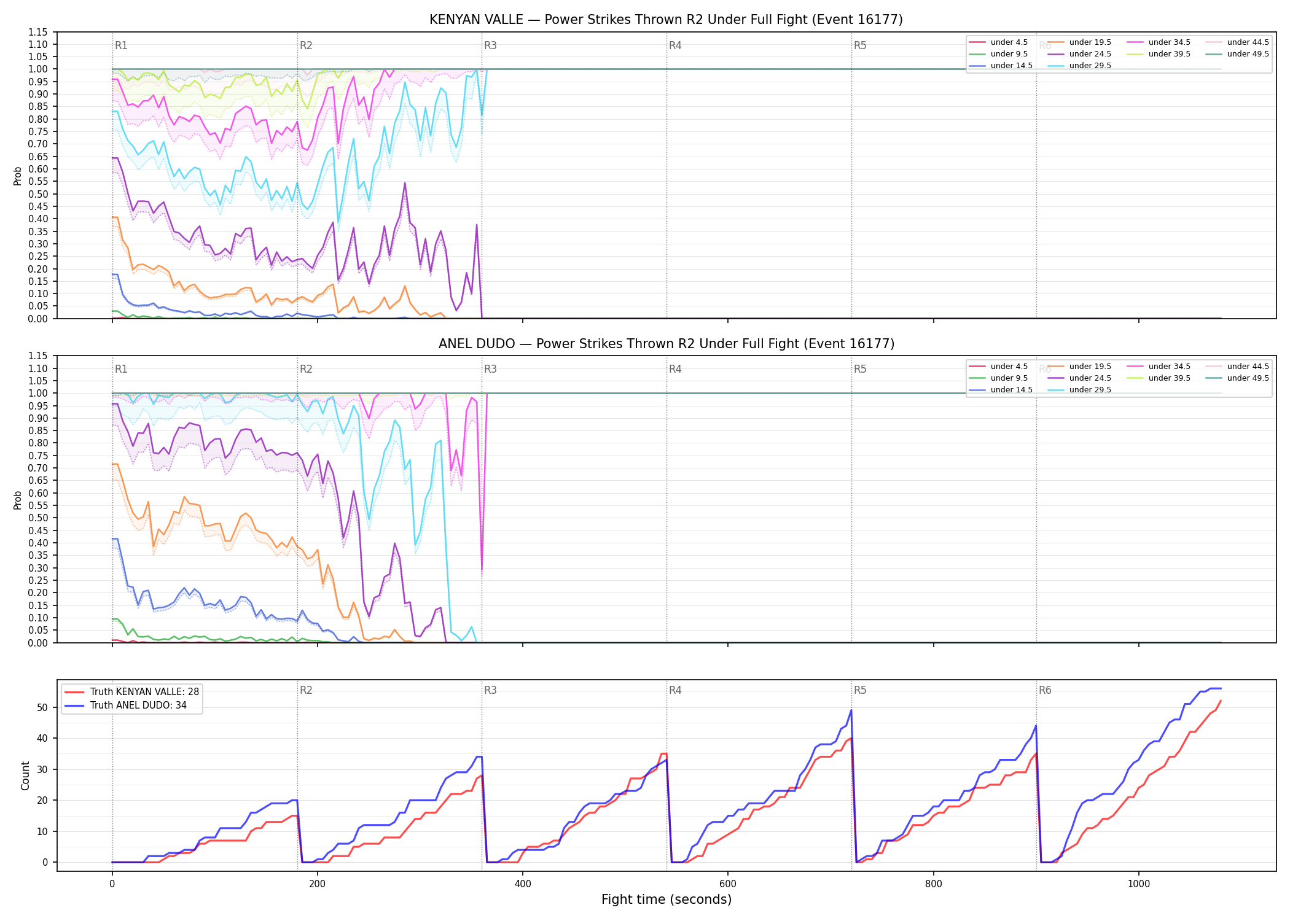This screenshot has height=921, width=1290.
Task: Select the R5 round label in Anel Dudo chart
Action: [x=860, y=369]
